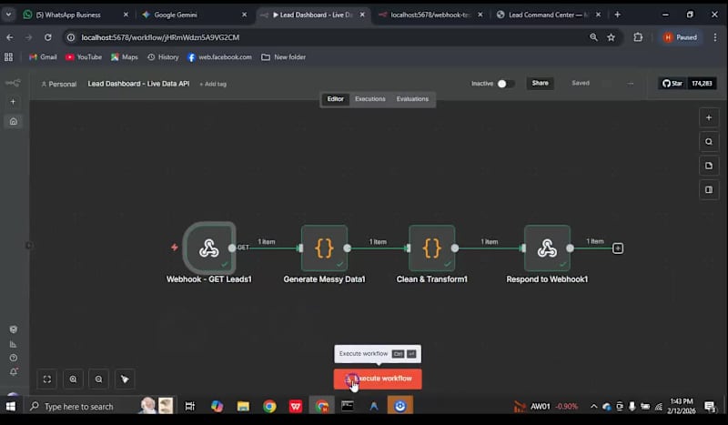Toggle the workflow Inactive switch
Screen dimensions: 728x425
coord(506,84)
